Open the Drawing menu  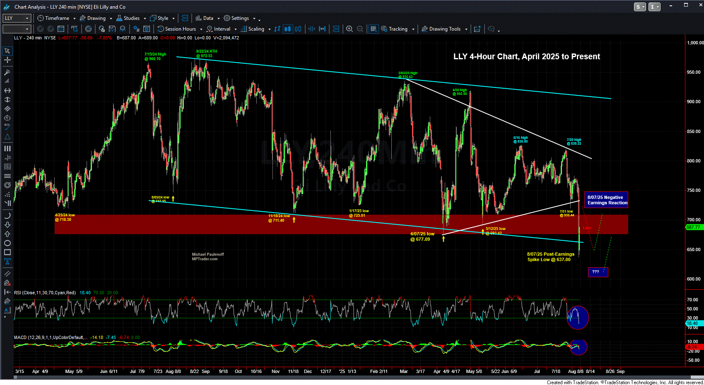pos(92,18)
